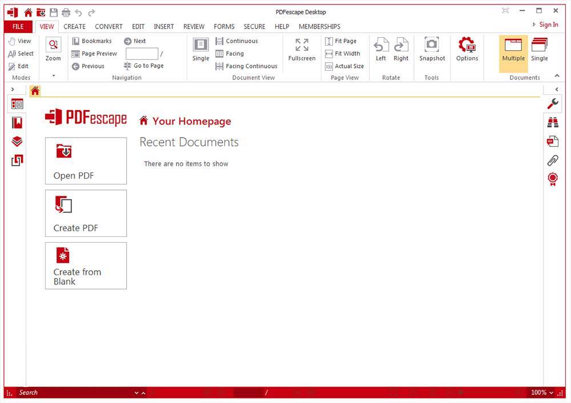
Task: Open the FILE menu
Action: pos(18,26)
